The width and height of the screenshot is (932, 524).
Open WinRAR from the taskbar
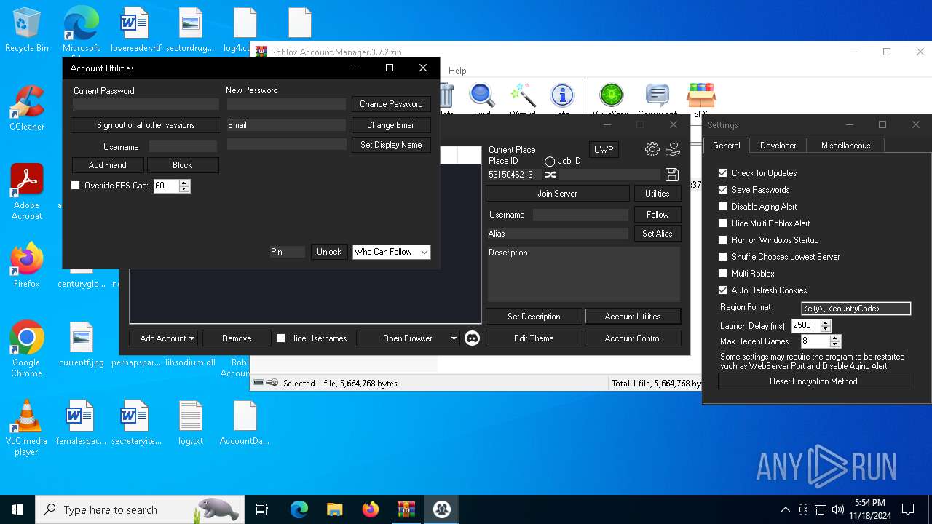tap(406, 509)
